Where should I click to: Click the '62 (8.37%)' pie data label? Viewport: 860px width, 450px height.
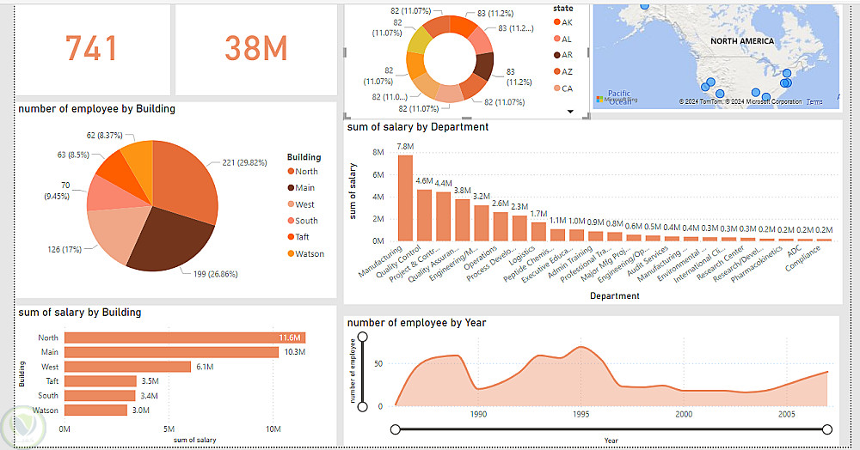[104, 135]
